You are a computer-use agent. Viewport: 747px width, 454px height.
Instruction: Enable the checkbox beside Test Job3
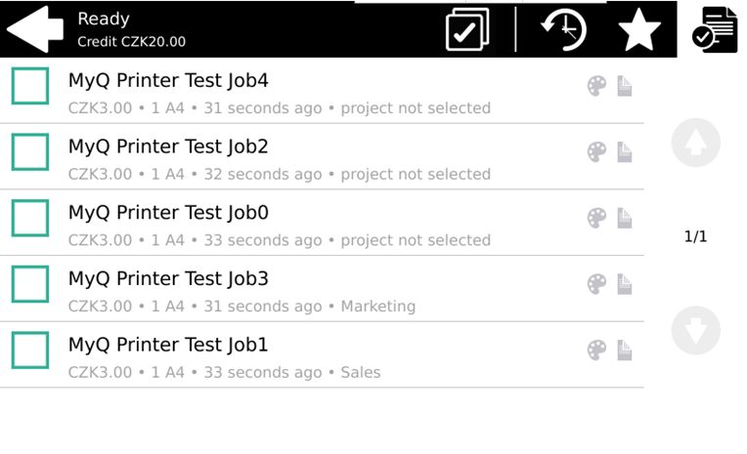[30, 284]
